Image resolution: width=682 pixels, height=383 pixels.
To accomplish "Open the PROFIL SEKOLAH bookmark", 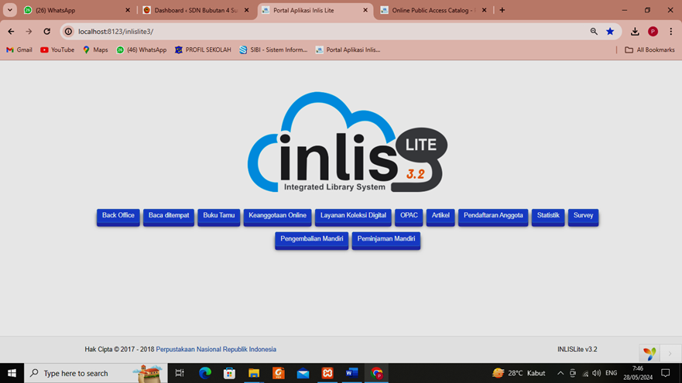I will pyautogui.click(x=203, y=50).
